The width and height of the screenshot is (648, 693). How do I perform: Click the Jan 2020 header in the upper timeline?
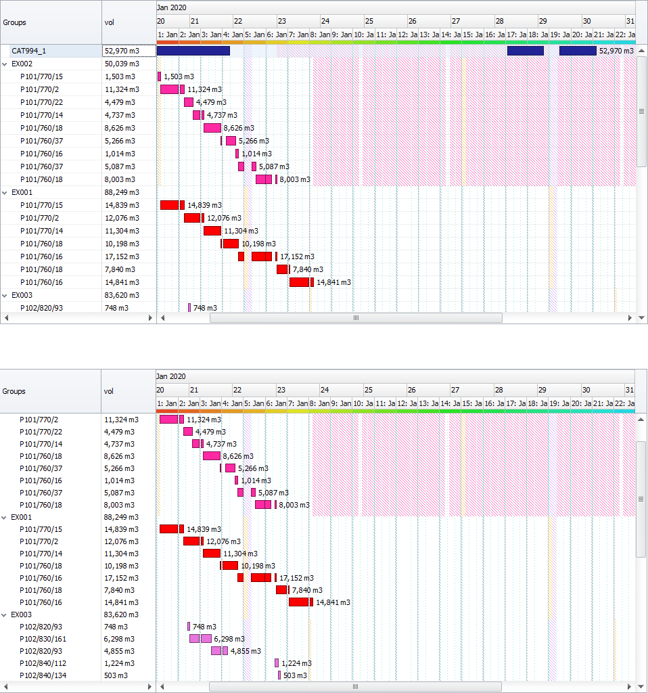171,7
